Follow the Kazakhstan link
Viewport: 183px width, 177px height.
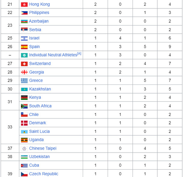click(40, 89)
